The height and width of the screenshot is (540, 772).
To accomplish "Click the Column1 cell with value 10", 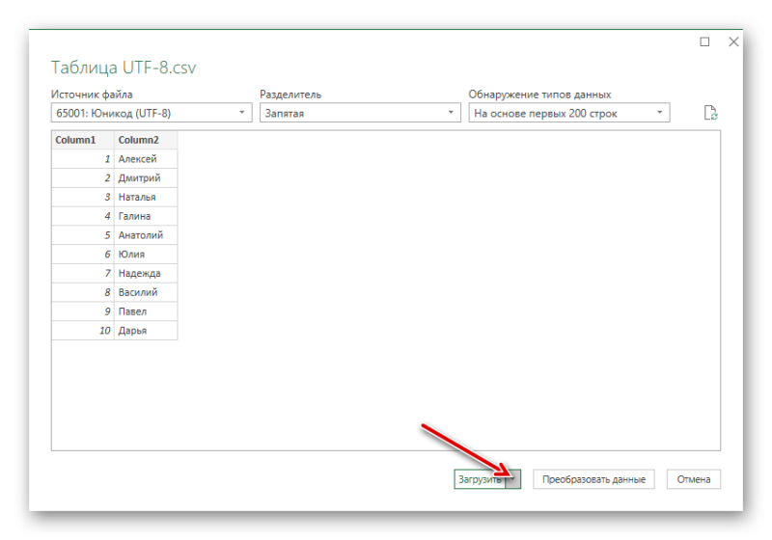I will click(x=83, y=331).
